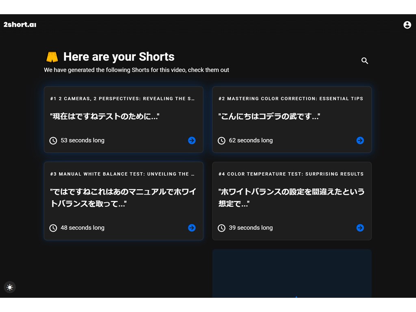416x312 pixels.
Task: Click the quote "現在はですねテストのために..."
Action: pyautogui.click(x=105, y=117)
